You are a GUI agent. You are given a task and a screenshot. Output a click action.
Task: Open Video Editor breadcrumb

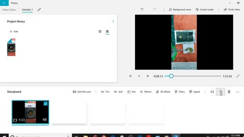click(9, 10)
